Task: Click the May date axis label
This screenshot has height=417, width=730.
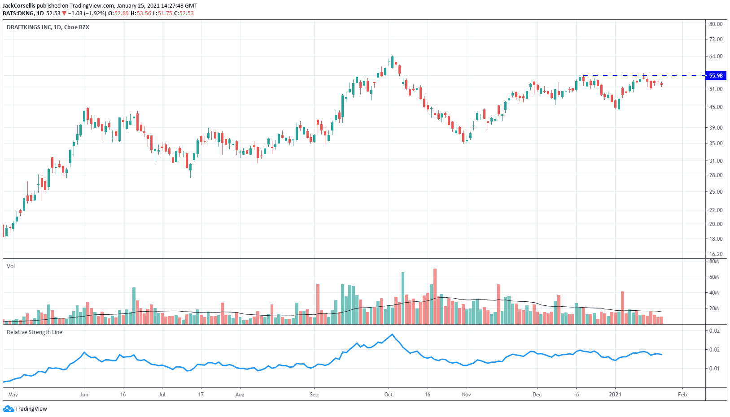Action: click(13, 395)
